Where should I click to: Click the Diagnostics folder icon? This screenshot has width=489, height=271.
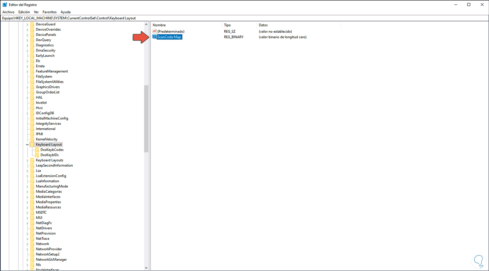pos(32,45)
